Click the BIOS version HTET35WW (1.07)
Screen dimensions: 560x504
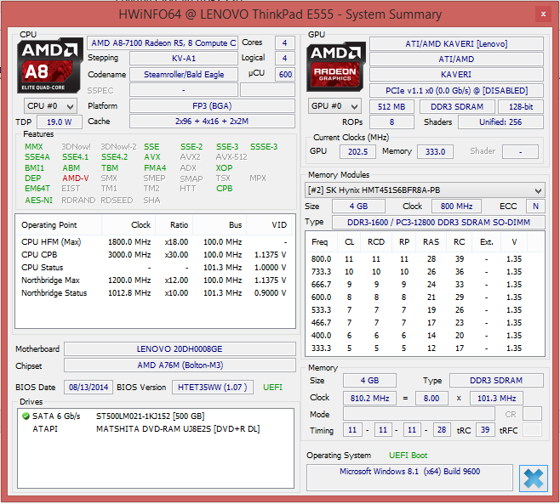pyautogui.click(x=213, y=388)
